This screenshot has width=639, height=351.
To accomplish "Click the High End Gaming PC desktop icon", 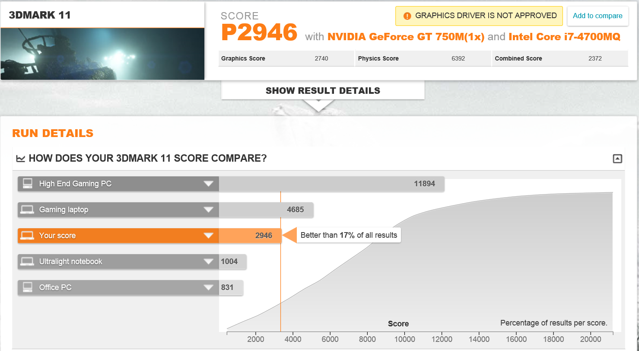I will [28, 184].
